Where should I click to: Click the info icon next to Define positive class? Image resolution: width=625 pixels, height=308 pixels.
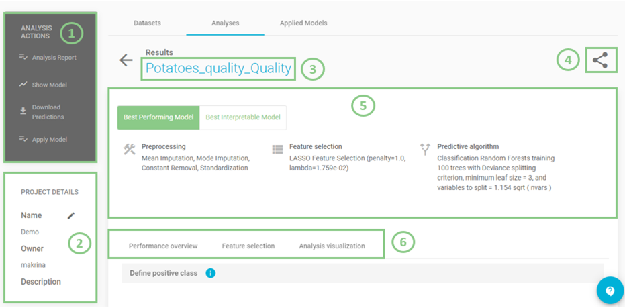(211, 273)
